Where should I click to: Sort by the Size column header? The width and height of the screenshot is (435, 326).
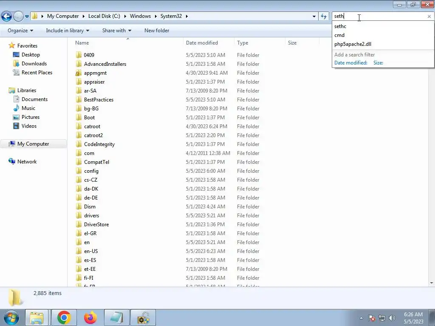[x=292, y=43]
